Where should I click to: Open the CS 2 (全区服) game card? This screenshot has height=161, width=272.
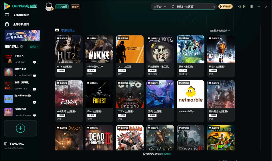click(130, 56)
